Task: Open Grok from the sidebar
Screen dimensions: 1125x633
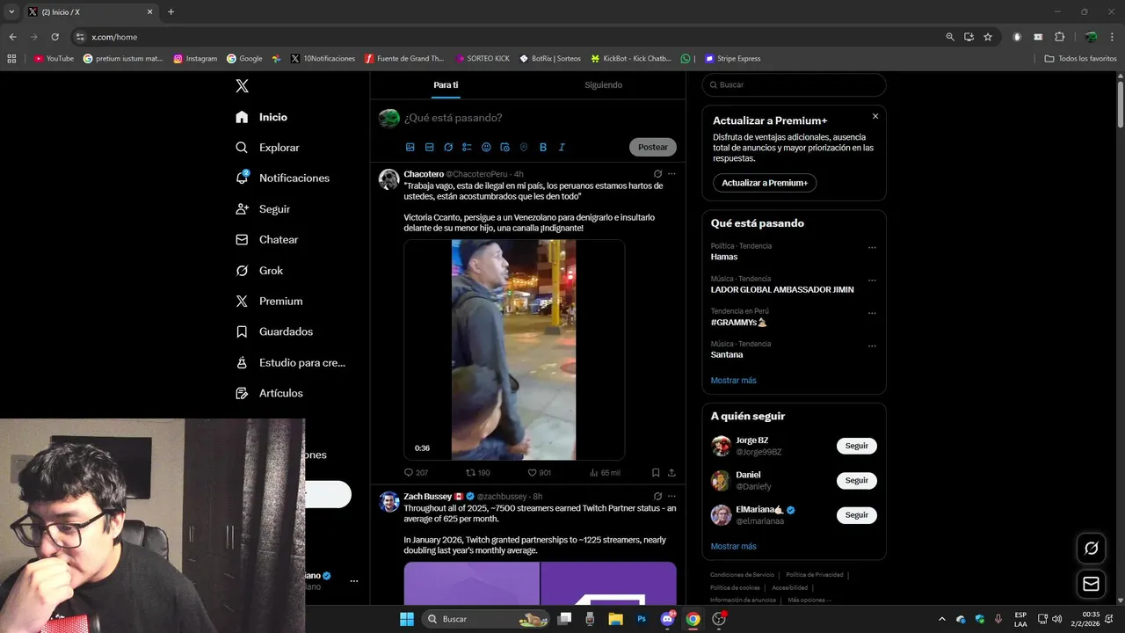Action: click(x=259, y=271)
